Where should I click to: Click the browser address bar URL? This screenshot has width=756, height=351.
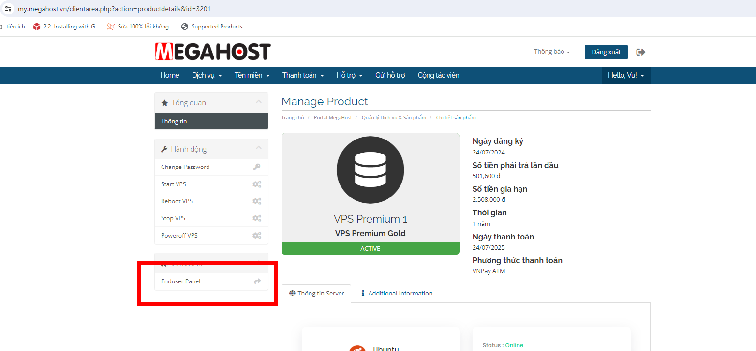(114, 9)
